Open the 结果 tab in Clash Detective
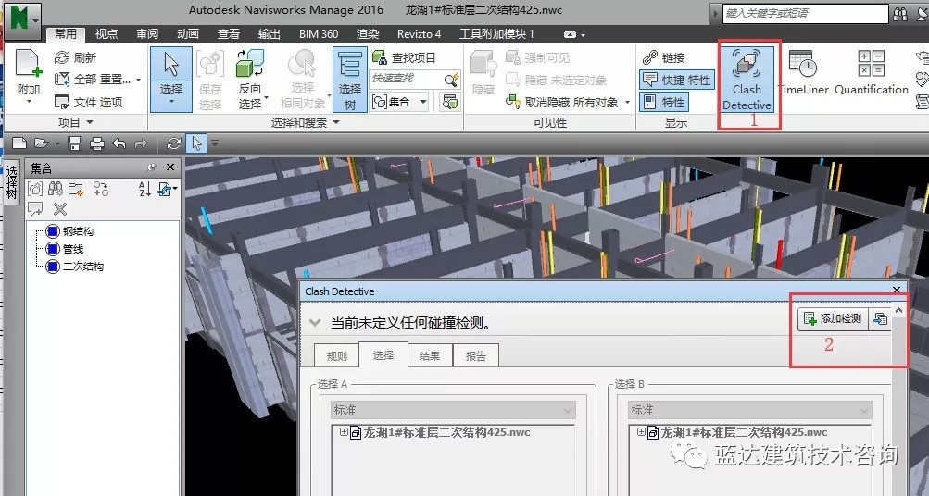Viewport: 929px width, 496px height. [429, 355]
